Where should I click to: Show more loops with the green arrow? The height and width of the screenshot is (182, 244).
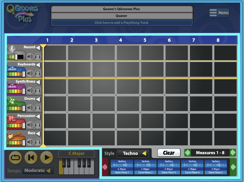coord(233,167)
